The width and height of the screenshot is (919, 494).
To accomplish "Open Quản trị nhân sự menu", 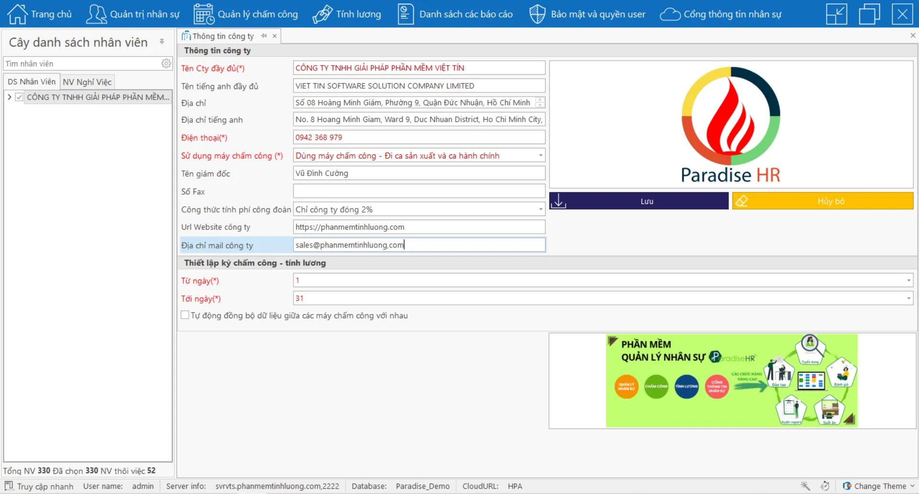I will (133, 14).
